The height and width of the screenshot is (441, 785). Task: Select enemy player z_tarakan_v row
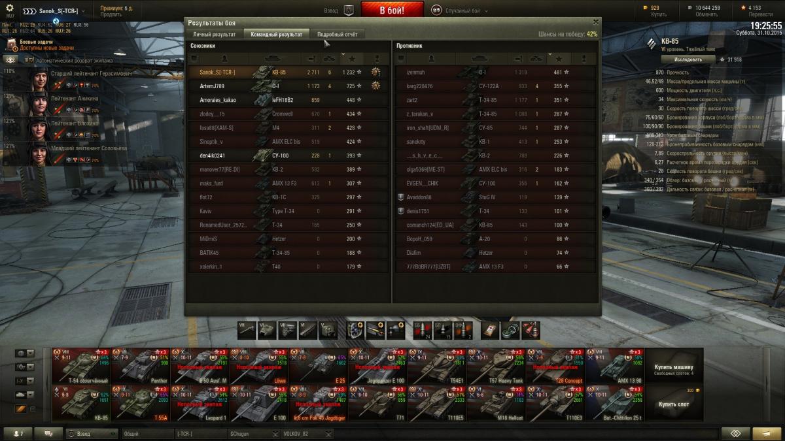point(495,114)
